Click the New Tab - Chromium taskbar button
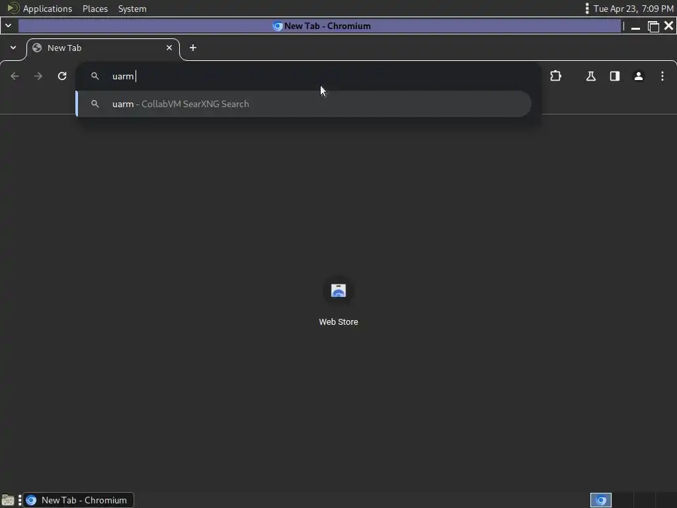 (x=78, y=500)
